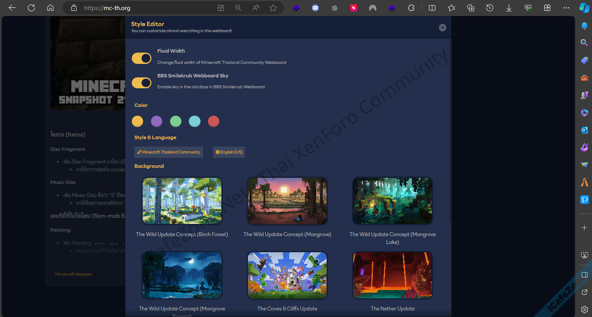592x317 pixels.
Task: Open browser Downloads icon
Action: tap(509, 8)
